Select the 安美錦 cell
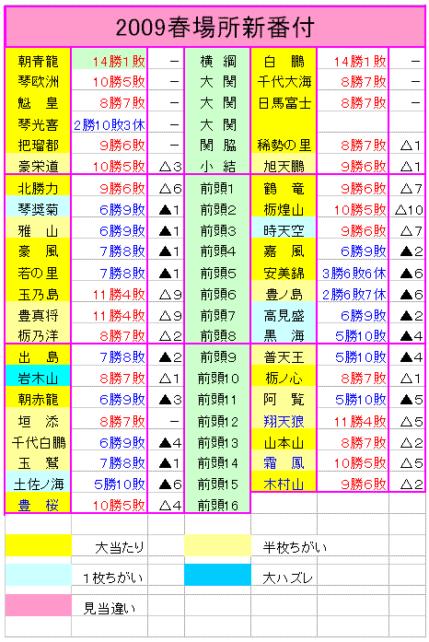Image resolution: width=429 pixels, height=642 pixels. (284, 270)
